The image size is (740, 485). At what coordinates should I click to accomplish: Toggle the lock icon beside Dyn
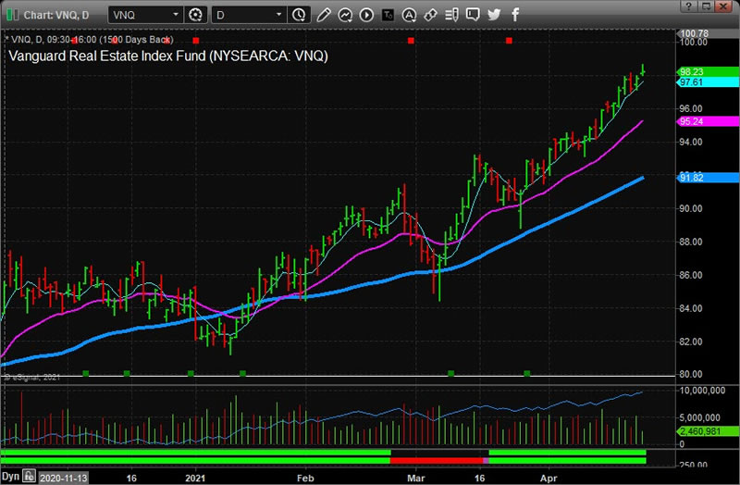pyautogui.click(x=30, y=478)
